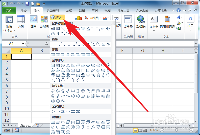Viewport: 200px width, 135px height.
Task: Insert a 表格 Table
Action: [21, 22]
